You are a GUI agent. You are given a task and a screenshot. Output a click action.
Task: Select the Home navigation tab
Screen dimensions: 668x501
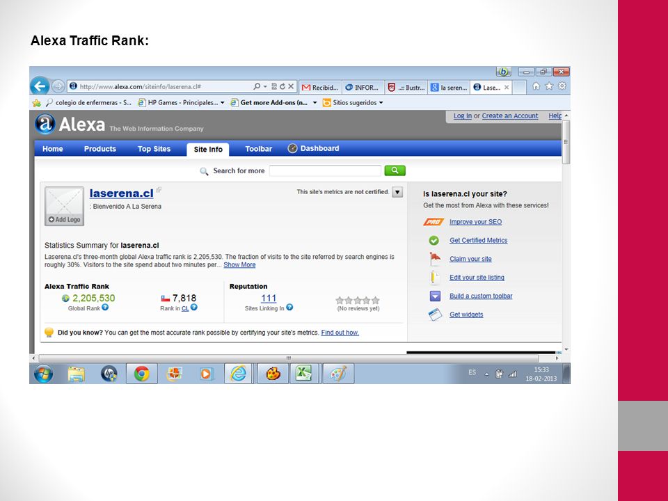(x=53, y=149)
